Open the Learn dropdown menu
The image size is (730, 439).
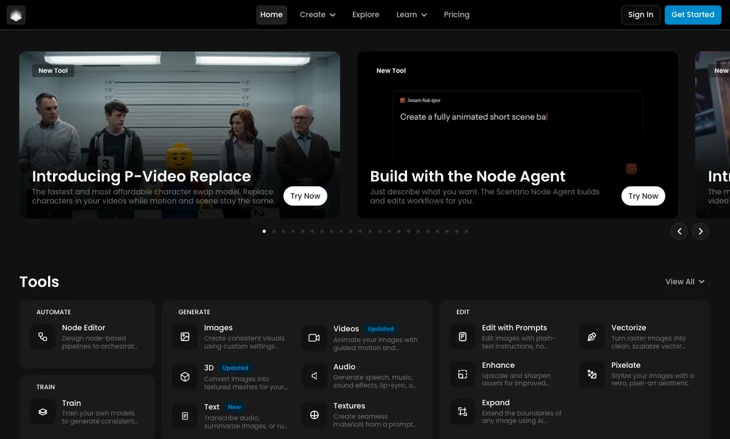pyautogui.click(x=412, y=15)
